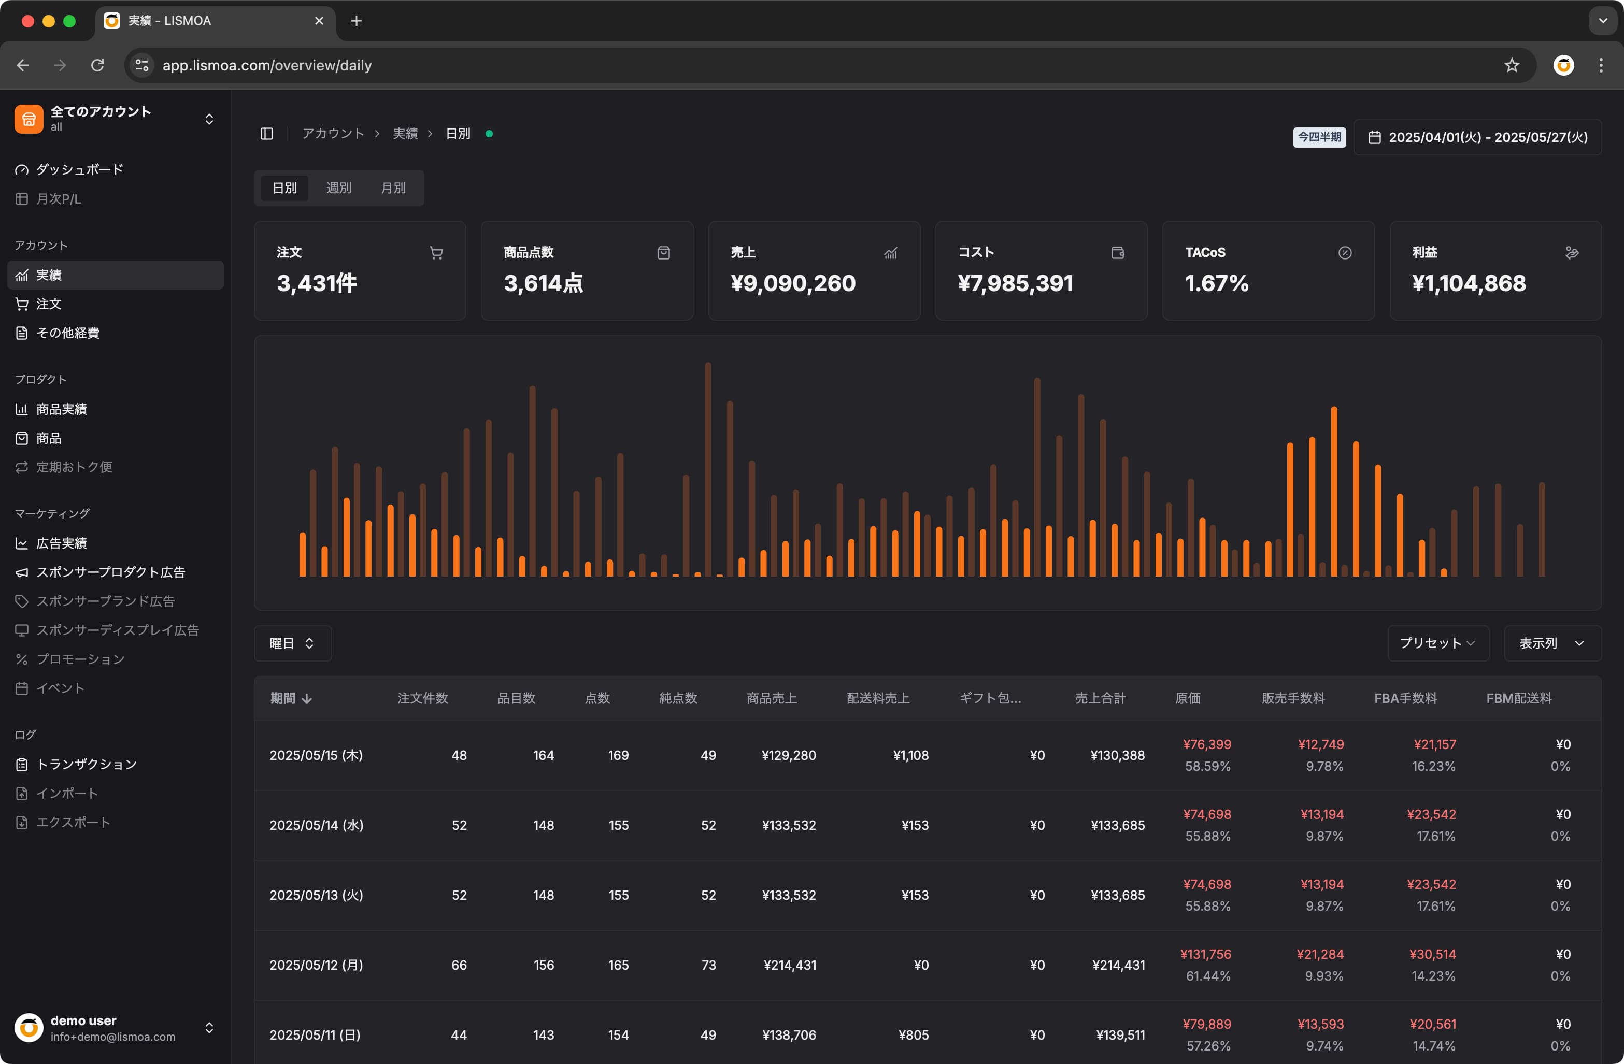The height and width of the screenshot is (1064, 1624).
Task: Open site information icon in address bar
Action: [x=142, y=65]
